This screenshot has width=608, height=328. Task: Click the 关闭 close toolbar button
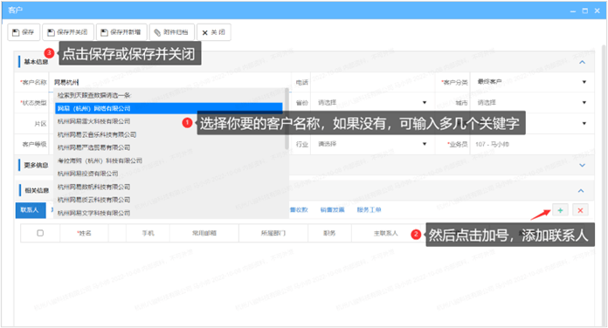[214, 32]
